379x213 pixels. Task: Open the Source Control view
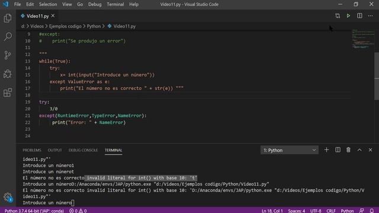pyautogui.click(x=8, y=55)
